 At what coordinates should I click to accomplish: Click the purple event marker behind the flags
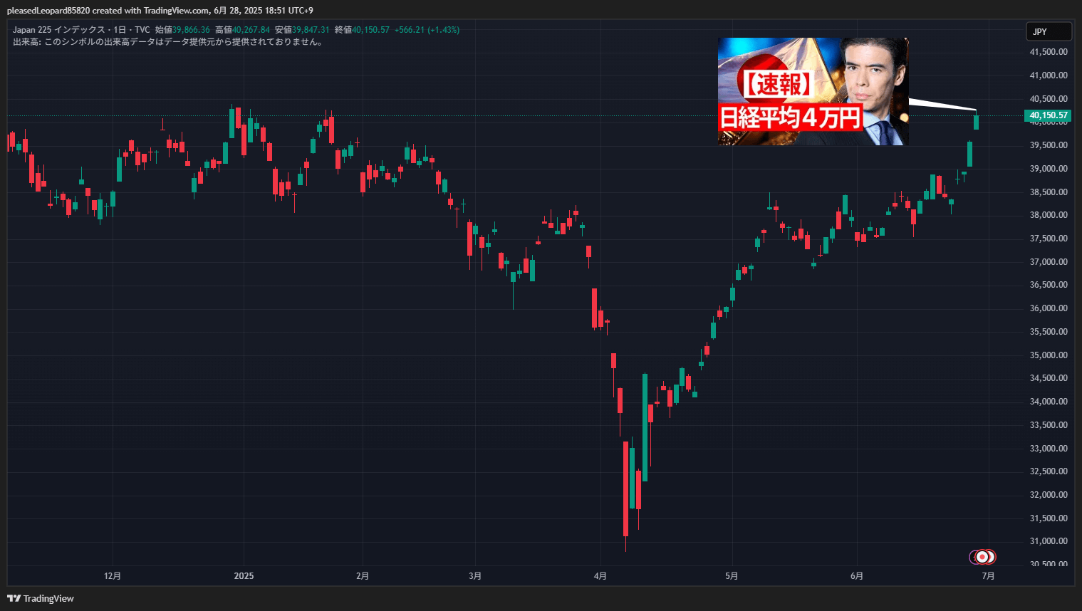[972, 557]
